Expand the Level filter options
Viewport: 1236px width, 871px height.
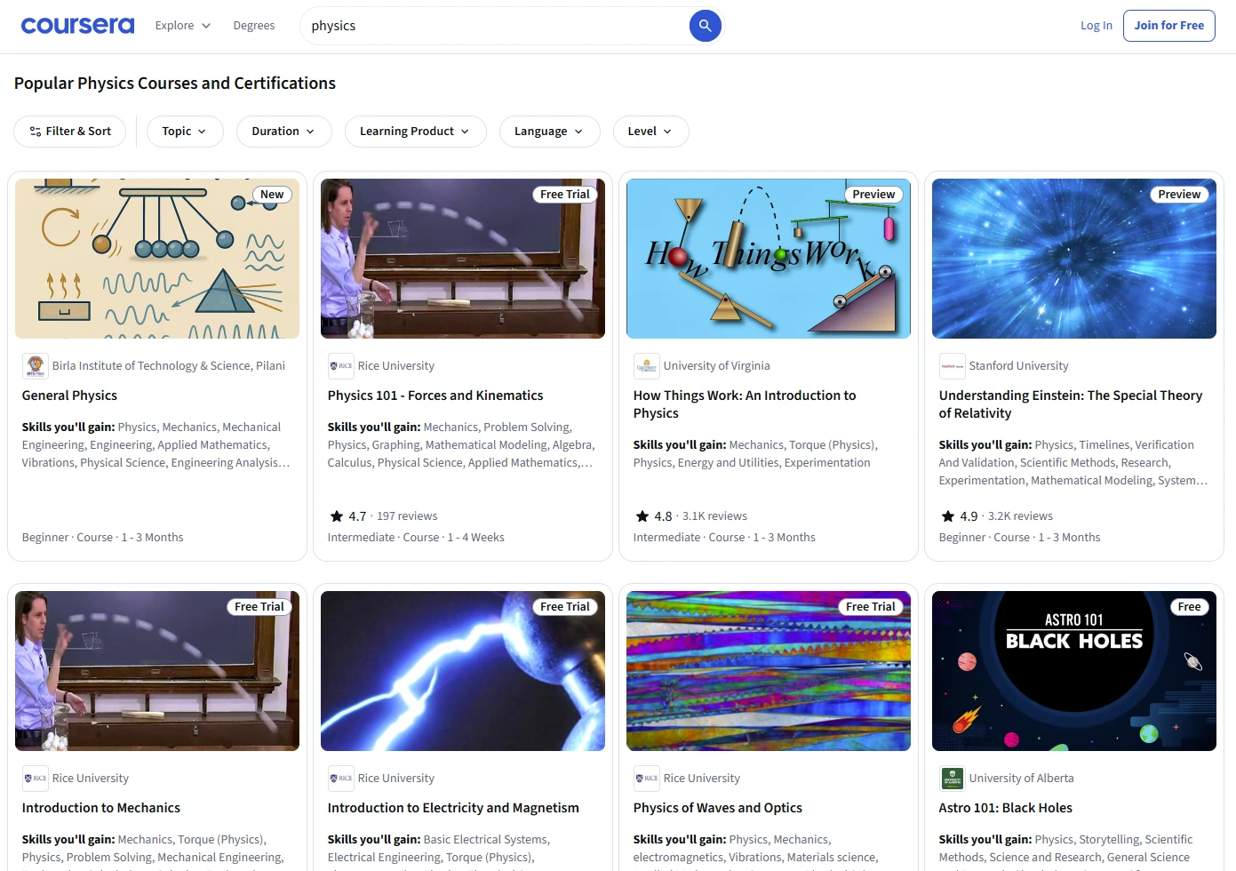tap(650, 131)
